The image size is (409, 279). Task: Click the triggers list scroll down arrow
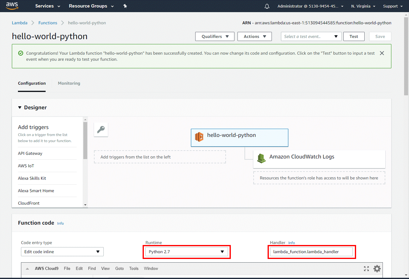coord(85,205)
